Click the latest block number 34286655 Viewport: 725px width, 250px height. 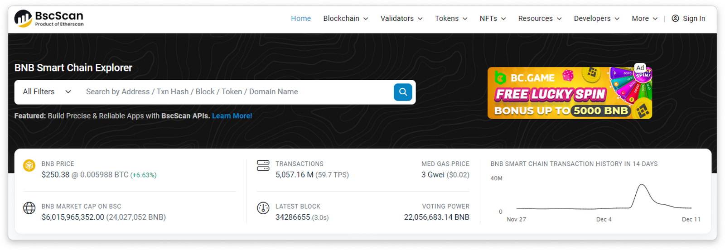click(x=293, y=217)
